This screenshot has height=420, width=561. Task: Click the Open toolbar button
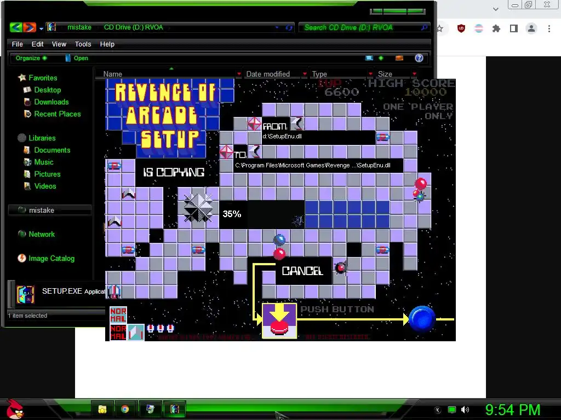coord(77,58)
